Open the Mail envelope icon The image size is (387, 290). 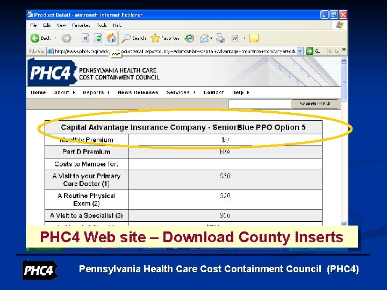[204, 38]
